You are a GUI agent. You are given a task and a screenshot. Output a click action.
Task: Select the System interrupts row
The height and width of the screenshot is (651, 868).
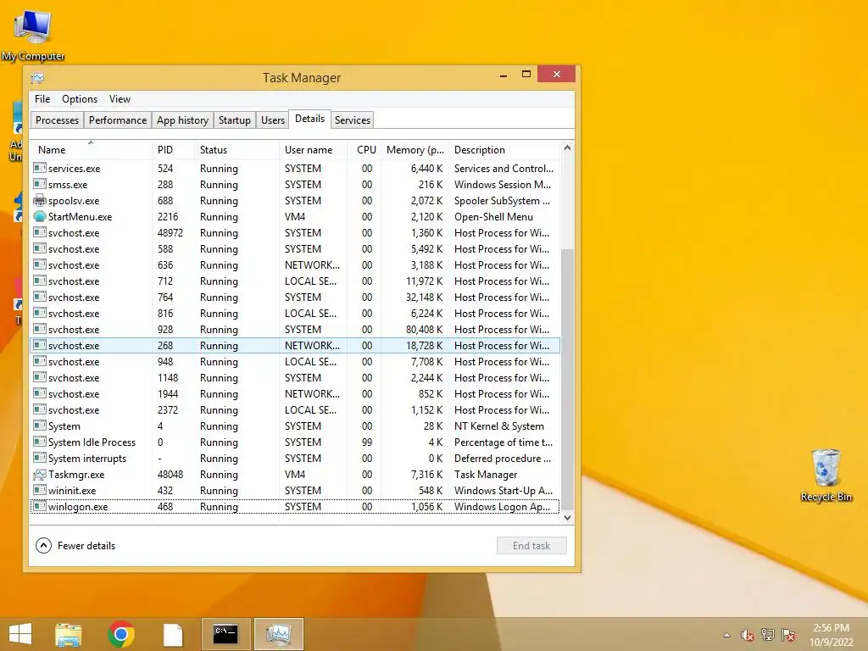(295, 459)
